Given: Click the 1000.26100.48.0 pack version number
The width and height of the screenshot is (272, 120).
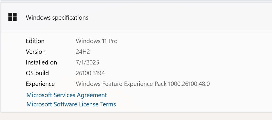Looking at the screenshot, I should (x=189, y=84).
